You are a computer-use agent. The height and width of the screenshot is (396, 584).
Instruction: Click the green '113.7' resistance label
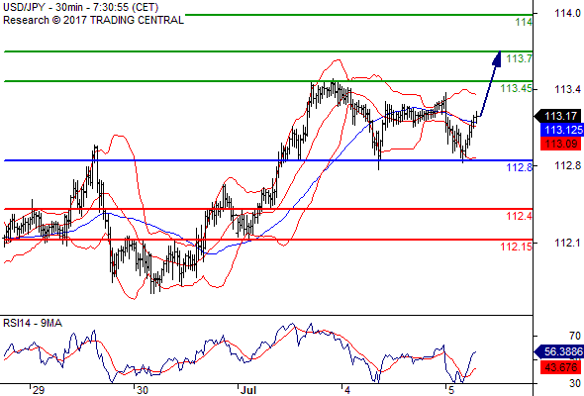tap(520, 58)
